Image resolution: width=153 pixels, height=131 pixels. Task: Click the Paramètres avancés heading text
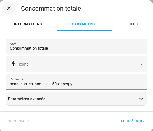coord(27,99)
